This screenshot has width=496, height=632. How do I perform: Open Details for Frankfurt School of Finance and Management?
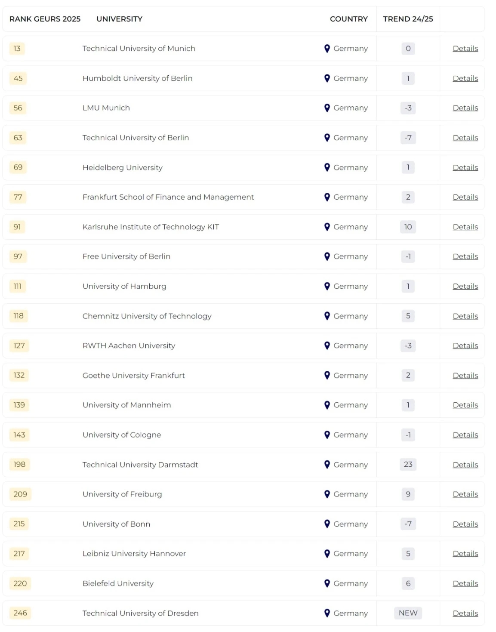point(465,197)
